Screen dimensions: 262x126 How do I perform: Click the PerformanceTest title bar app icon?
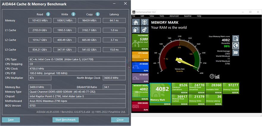[134, 12]
